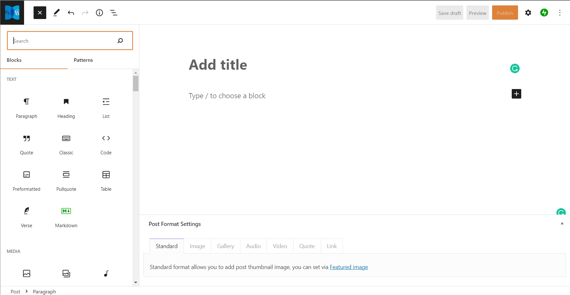Screen dimensions: 570x295
Task: Add a Verse block
Action: point(27,217)
